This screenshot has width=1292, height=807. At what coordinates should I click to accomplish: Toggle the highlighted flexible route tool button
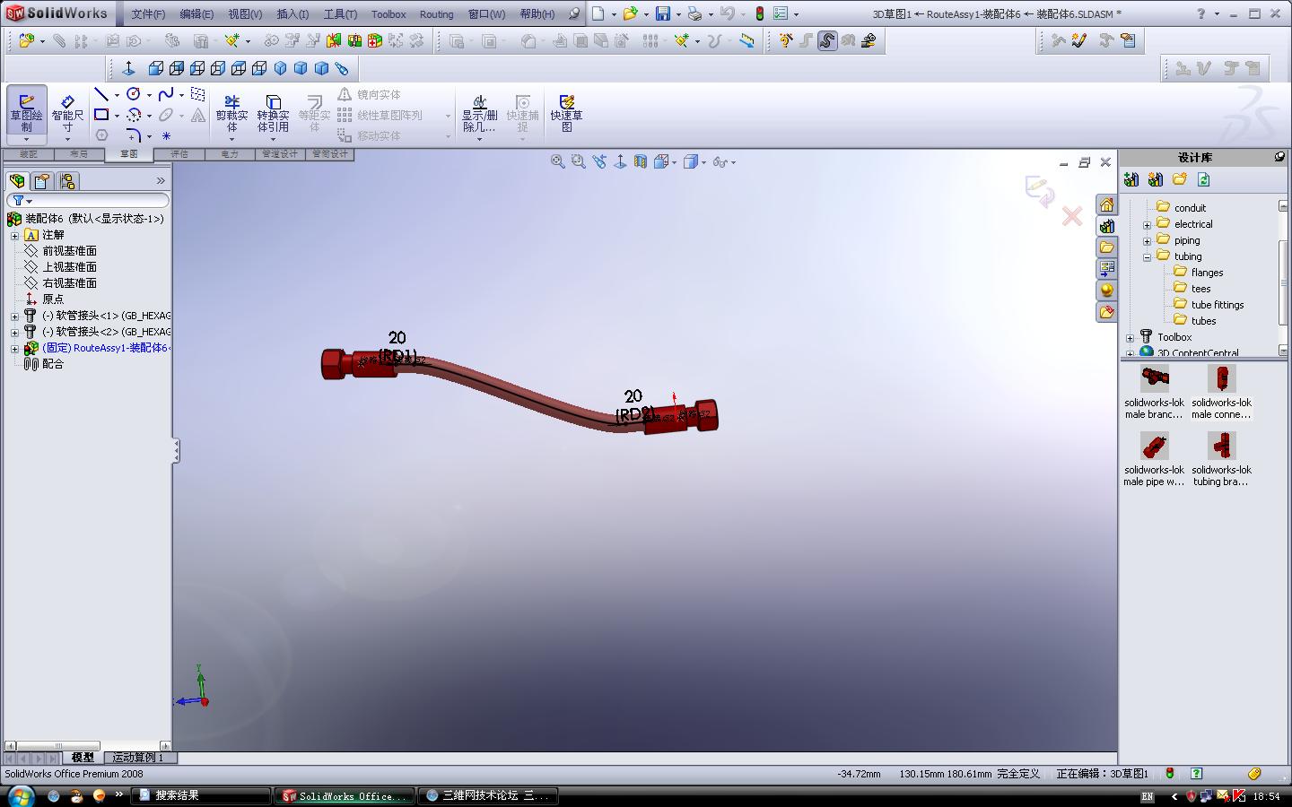pos(827,40)
